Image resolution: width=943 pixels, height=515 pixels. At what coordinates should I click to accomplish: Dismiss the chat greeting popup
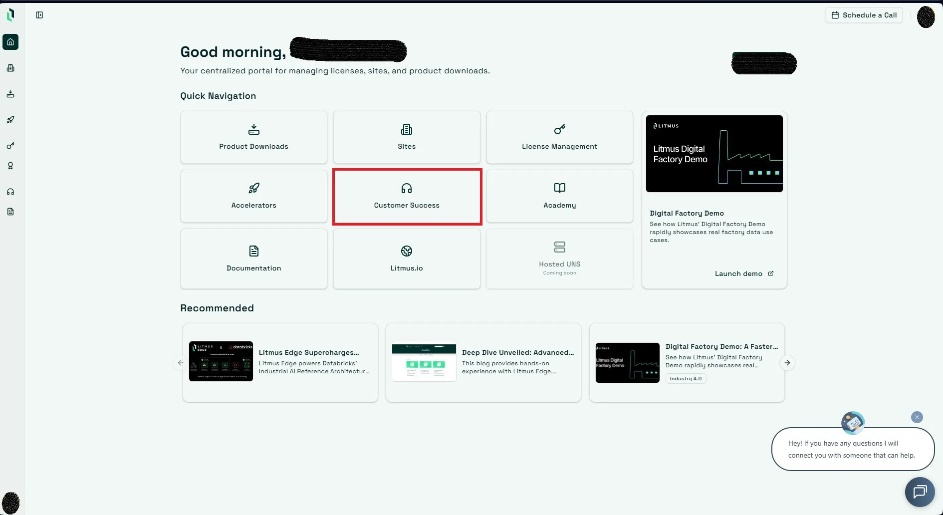tap(917, 417)
